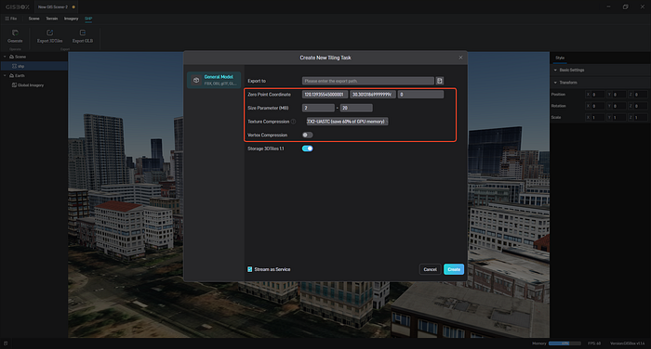This screenshot has height=349, width=651.
Task: Click the shp layer icon in the tree
Action: (14, 66)
